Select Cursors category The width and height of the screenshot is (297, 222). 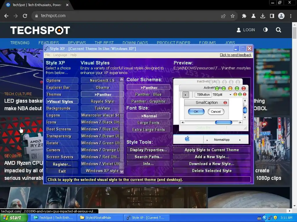(62, 150)
